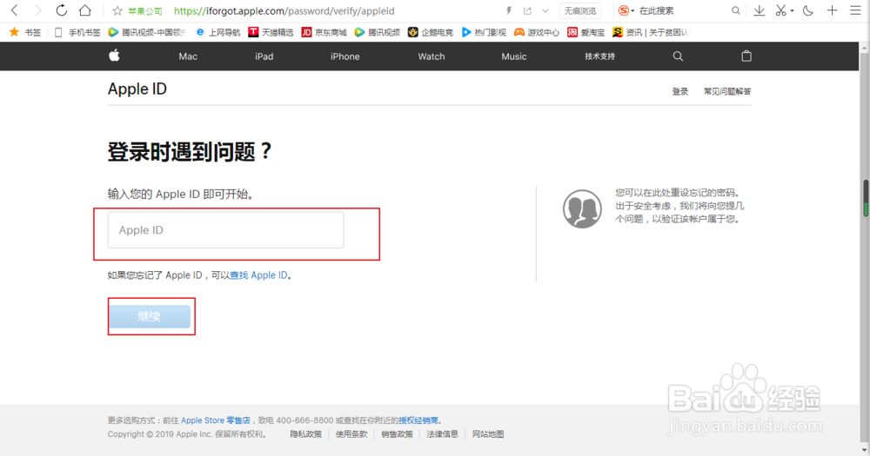Open the browser home page icon
The height and width of the screenshot is (456, 870).
click(x=85, y=10)
